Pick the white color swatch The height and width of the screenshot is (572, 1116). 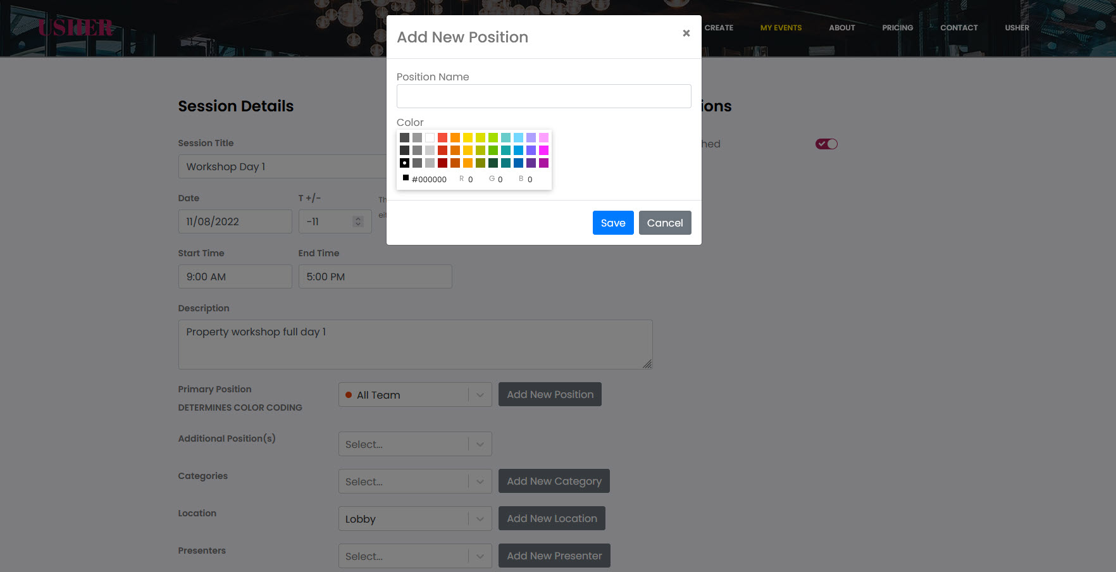[430, 138]
